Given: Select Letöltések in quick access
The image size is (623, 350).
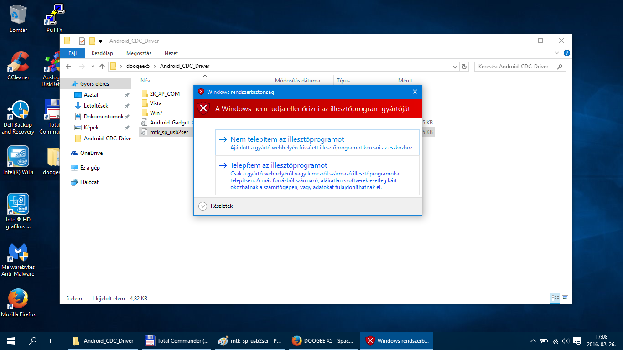Looking at the screenshot, I should (96, 106).
